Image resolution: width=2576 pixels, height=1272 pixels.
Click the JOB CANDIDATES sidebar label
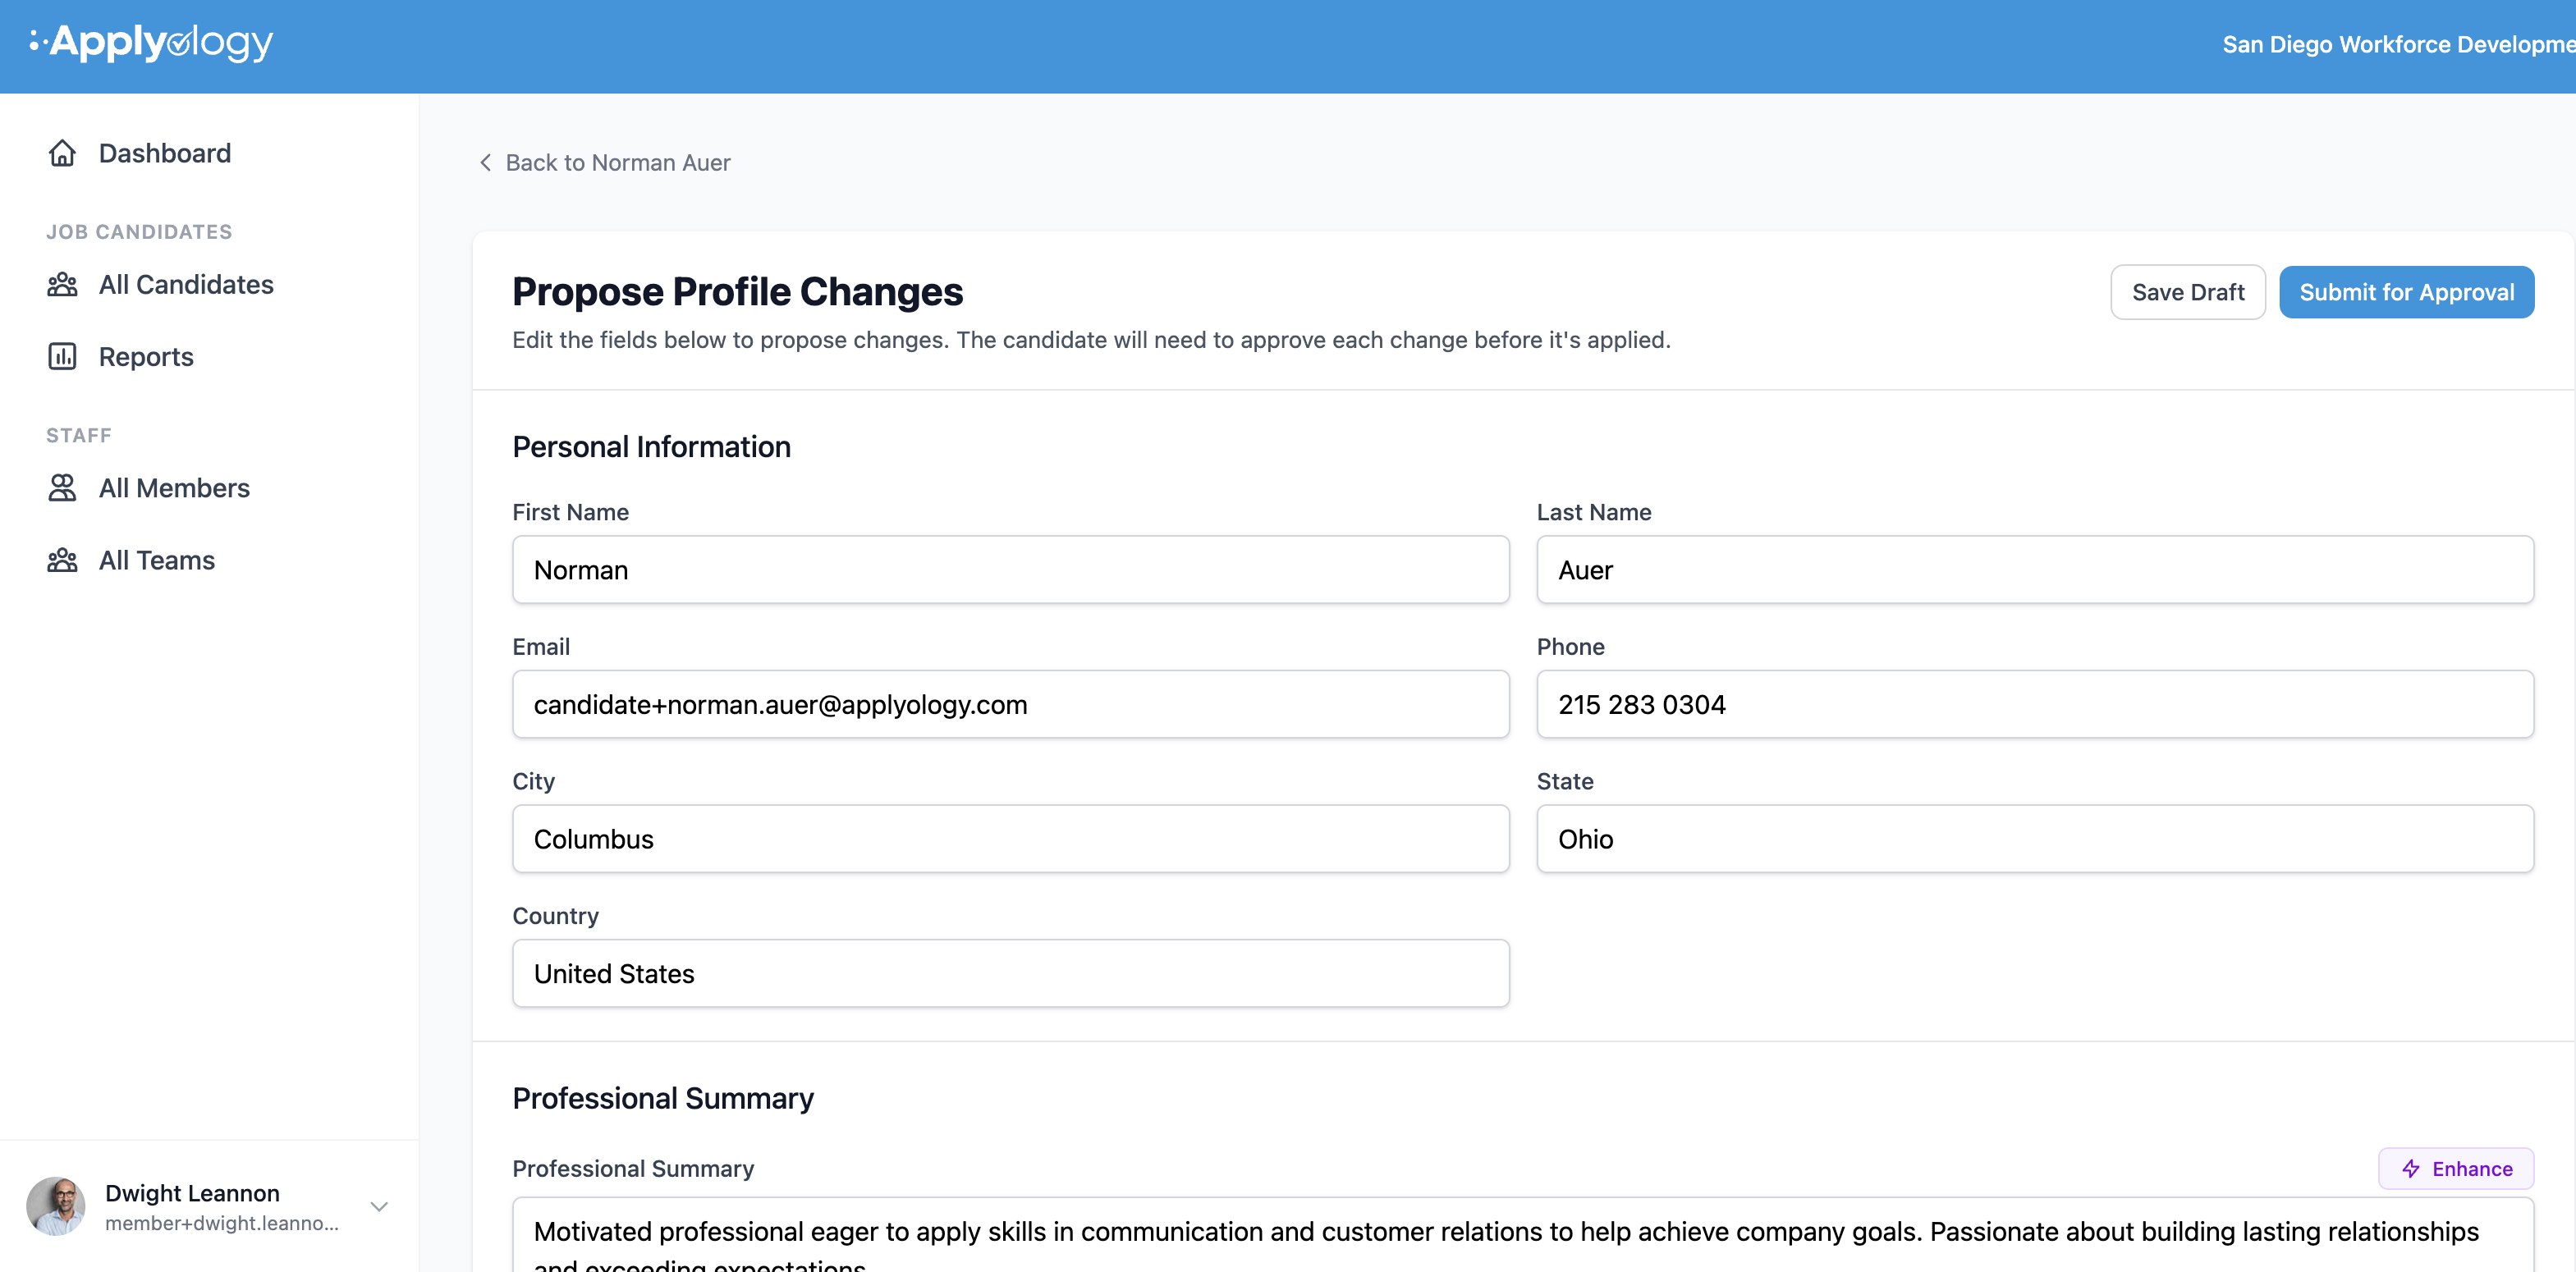(x=139, y=232)
